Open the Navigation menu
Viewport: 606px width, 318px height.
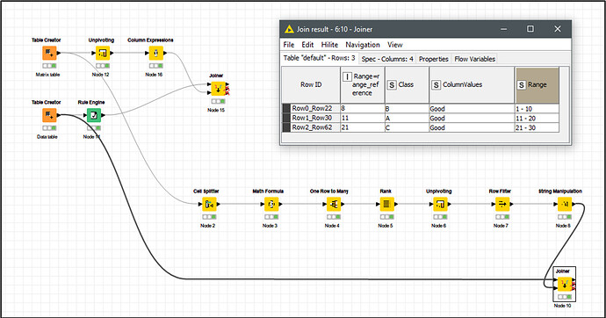coord(363,45)
